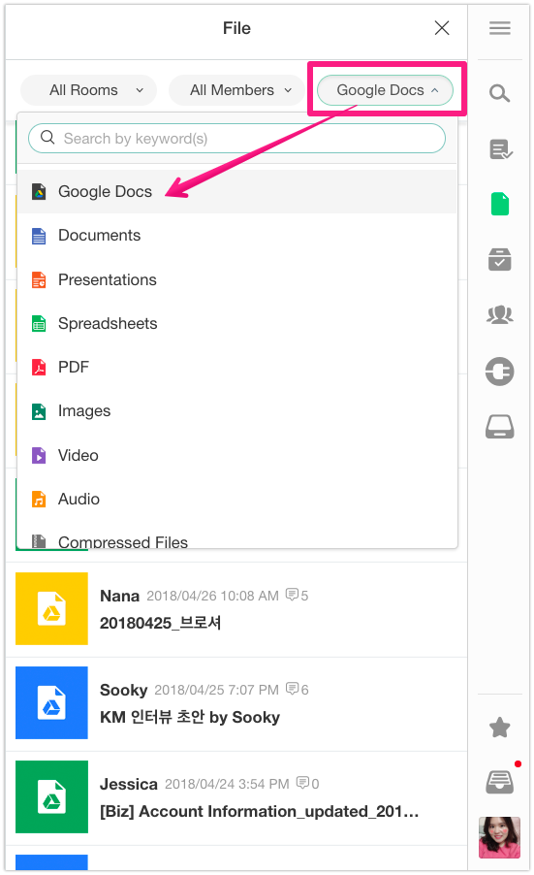Image resolution: width=534 pixels, height=875 pixels.
Task: Expand the All Members filter dropdown
Action: point(236,90)
